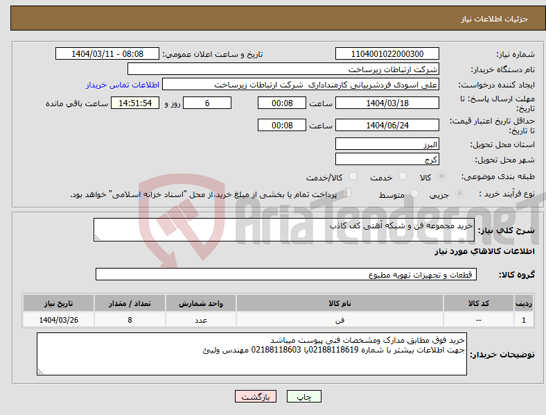Click the اطلاعات کالاهای مورد نیاز section heading
Viewport: 546px width, 415px height.
coord(484,251)
